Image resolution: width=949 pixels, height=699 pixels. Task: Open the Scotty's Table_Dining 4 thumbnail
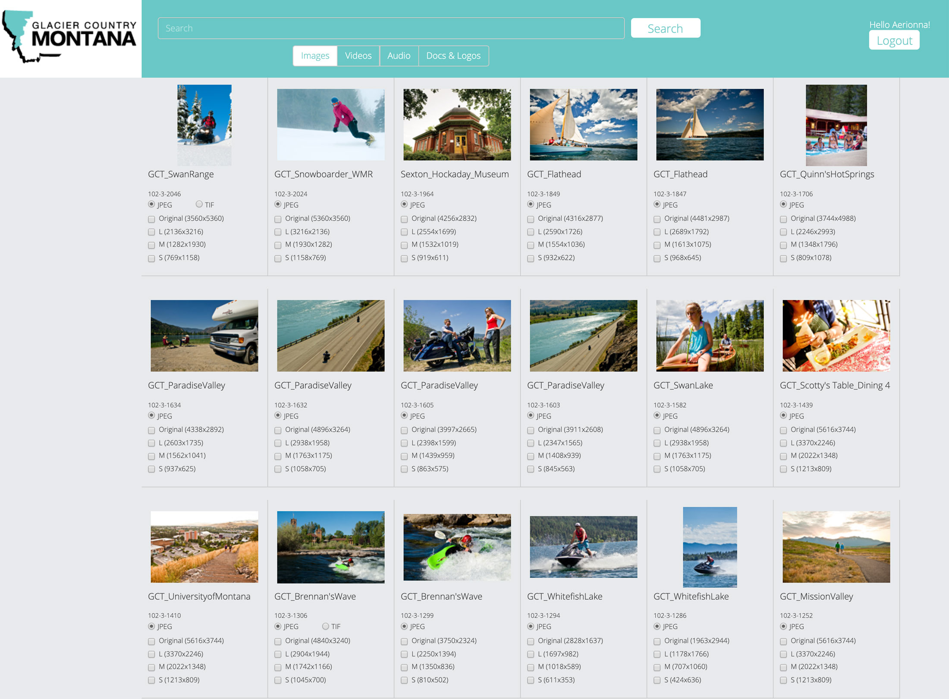coord(836,336)
